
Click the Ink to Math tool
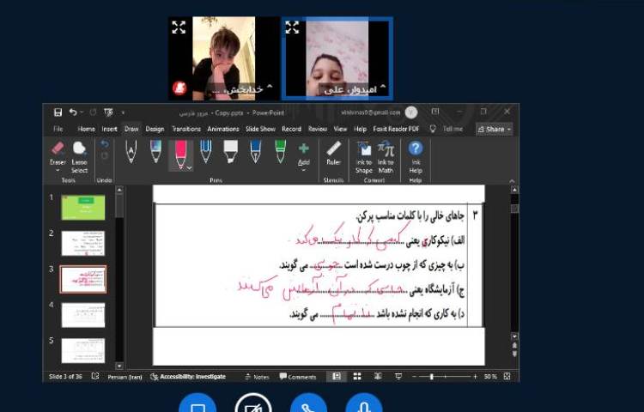(x=386, y=157)
